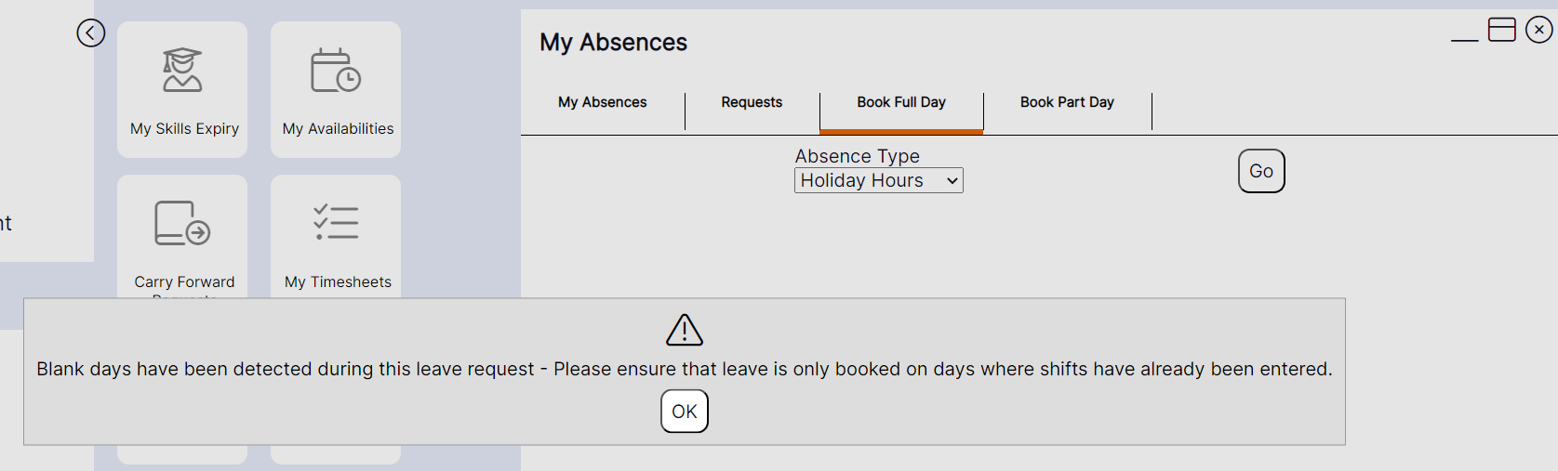
Task: Maximize the My Absences panel
Action: click(1502, 30)
